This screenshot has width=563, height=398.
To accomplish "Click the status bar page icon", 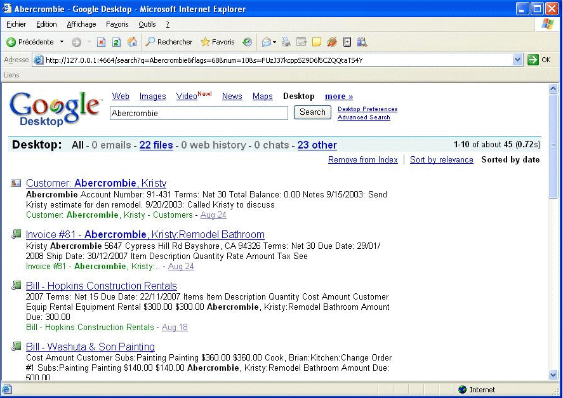I will (x=6, y=389).
